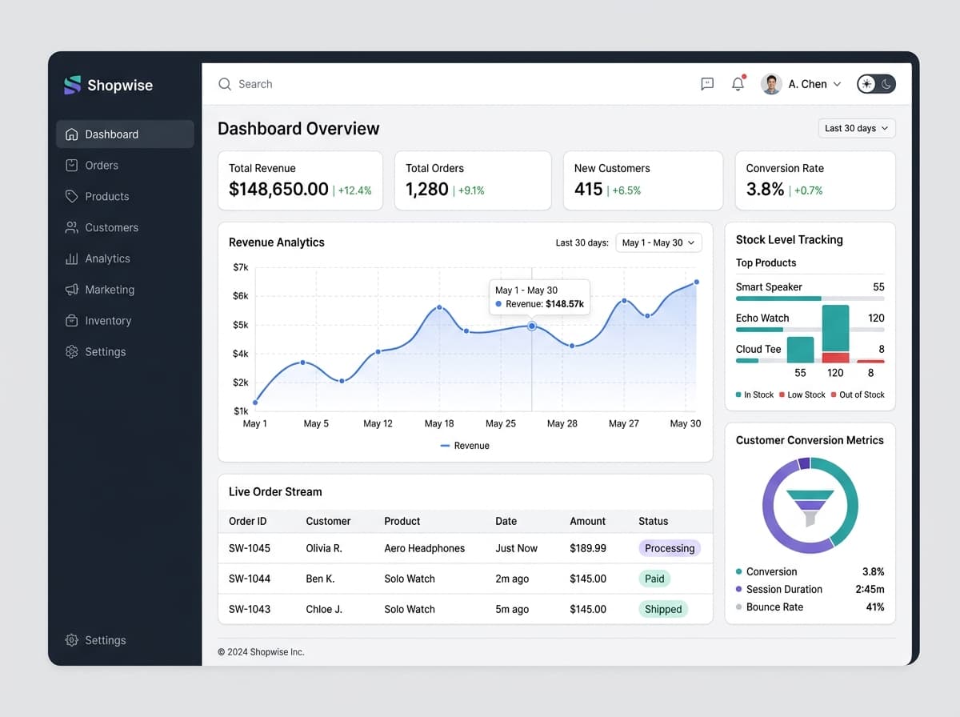
Task: Click customer name Olivia R.
Action: [x=324, y=548]
